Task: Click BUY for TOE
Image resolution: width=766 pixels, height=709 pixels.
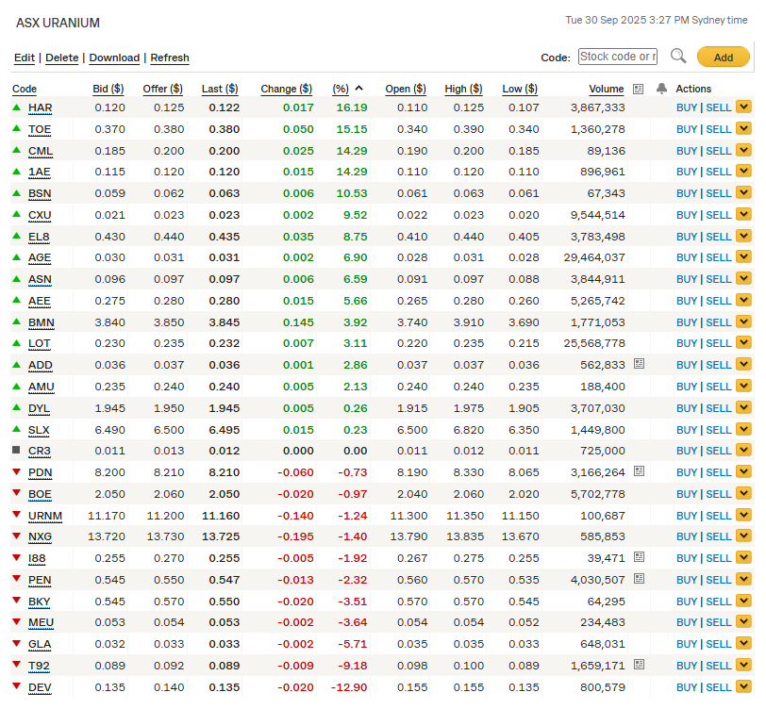Action: 687,129
